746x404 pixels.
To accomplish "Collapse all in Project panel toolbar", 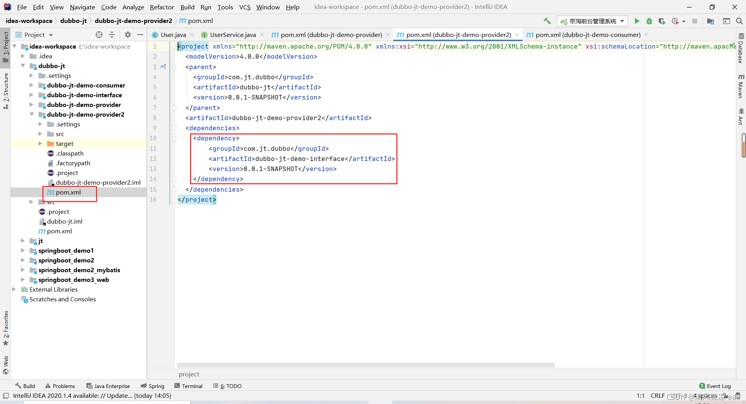I will [x=112, y=35].
